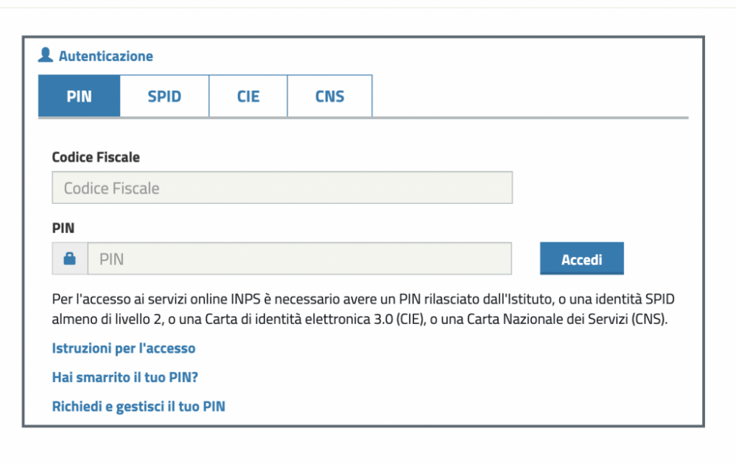Follow the Hai smarrito il tuo PIN? link
This screenshot has width=736, height=464.
click(x=125, y=377)
